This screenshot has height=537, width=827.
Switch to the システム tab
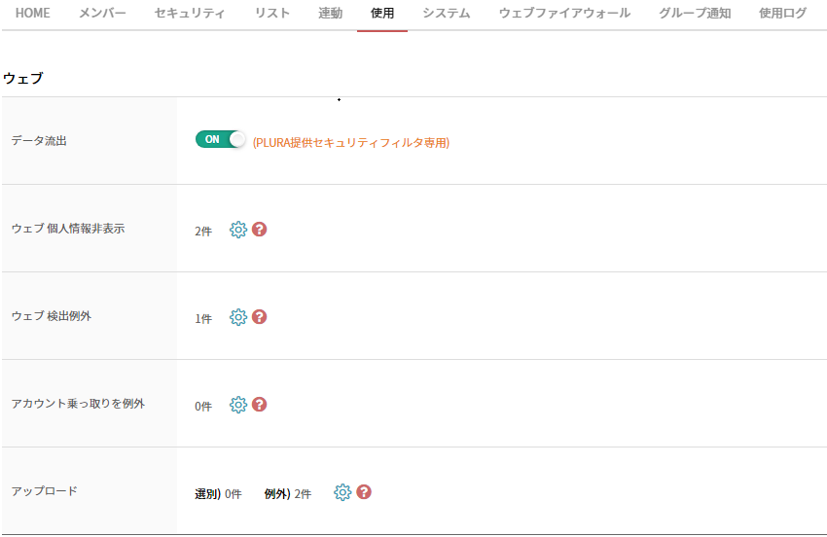point(447,14)
